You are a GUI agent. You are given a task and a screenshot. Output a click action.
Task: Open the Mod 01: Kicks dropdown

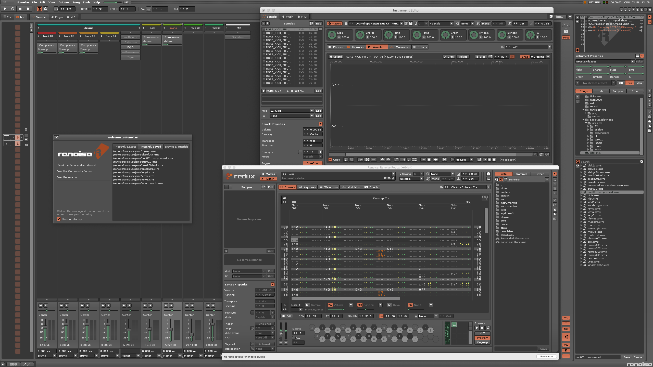(x=292, y=111)
